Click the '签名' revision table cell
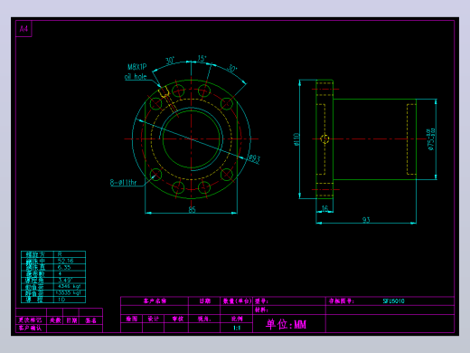 [x=90, y=320]
